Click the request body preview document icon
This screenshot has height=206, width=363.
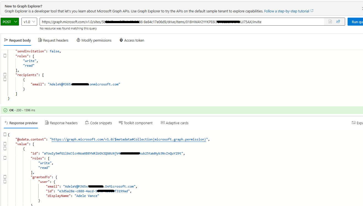[x=330, y=21]
